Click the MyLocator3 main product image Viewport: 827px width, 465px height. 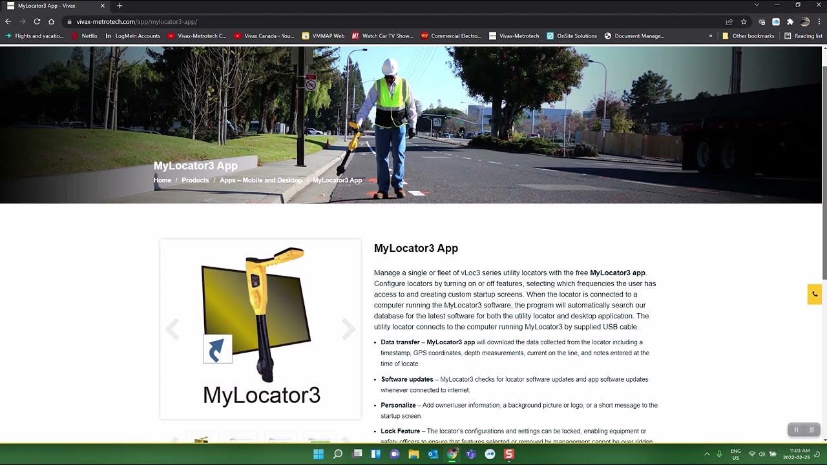tap(260, 329)
